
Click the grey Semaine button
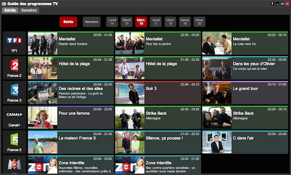coord(92,22)
